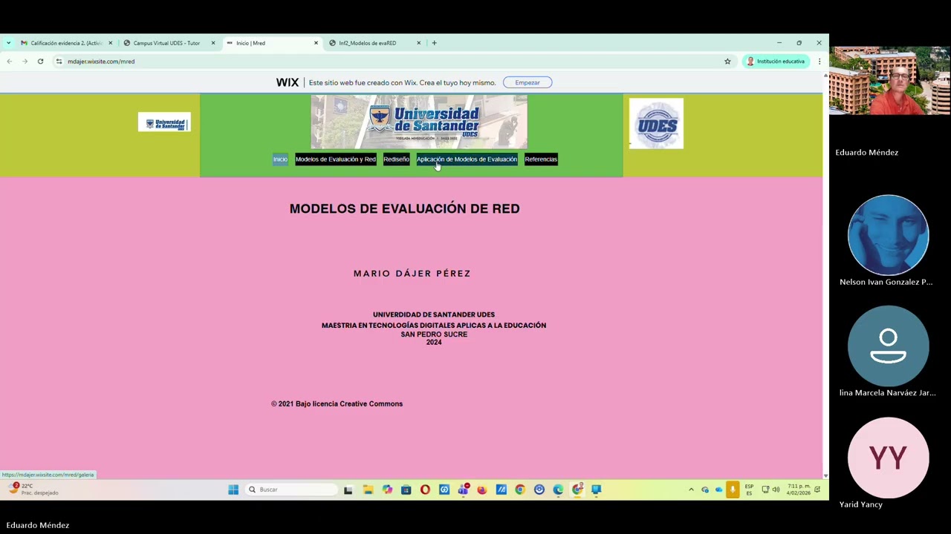View site information icon in address bar
The width and height of the screenshot is (951, 534).
click(59, 62)
